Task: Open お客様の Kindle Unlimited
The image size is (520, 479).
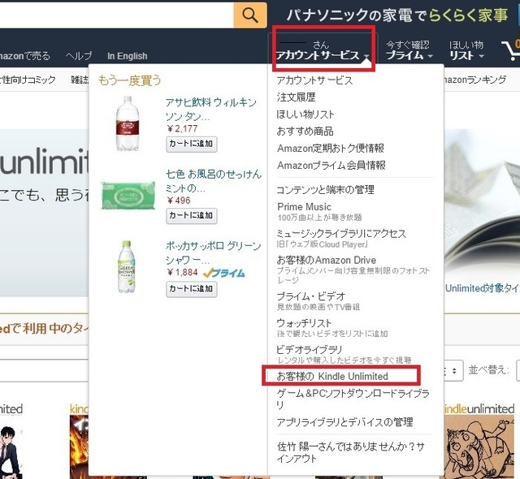Action: click(332, 377)
